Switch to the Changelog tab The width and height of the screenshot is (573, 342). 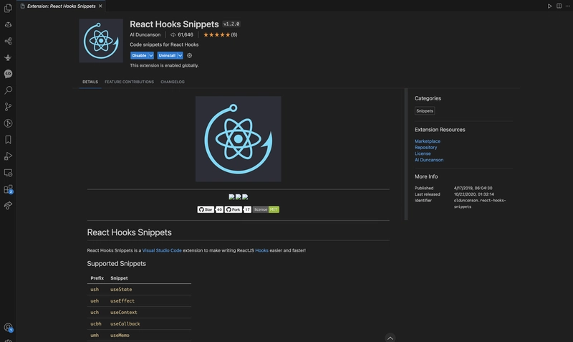tap(173, 82)
